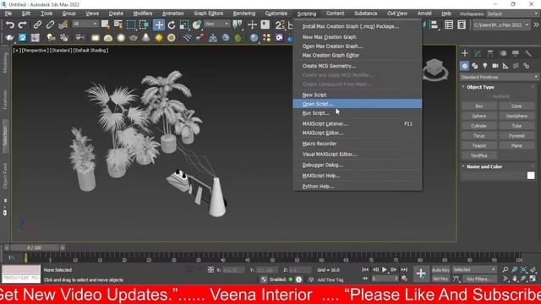Activate Select and Move tool
Viewport: 541px width, 304px height.
coord(159,24)
